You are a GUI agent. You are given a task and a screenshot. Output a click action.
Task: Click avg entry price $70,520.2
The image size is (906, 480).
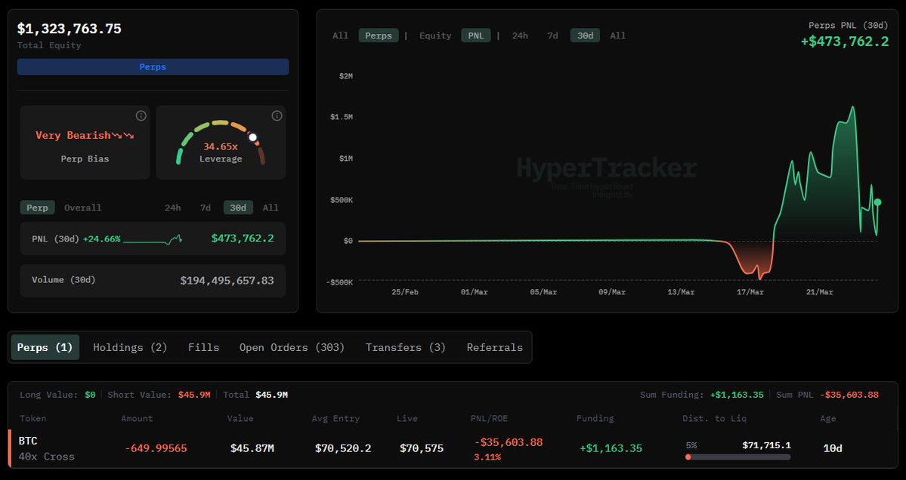(x=343, y=448)
